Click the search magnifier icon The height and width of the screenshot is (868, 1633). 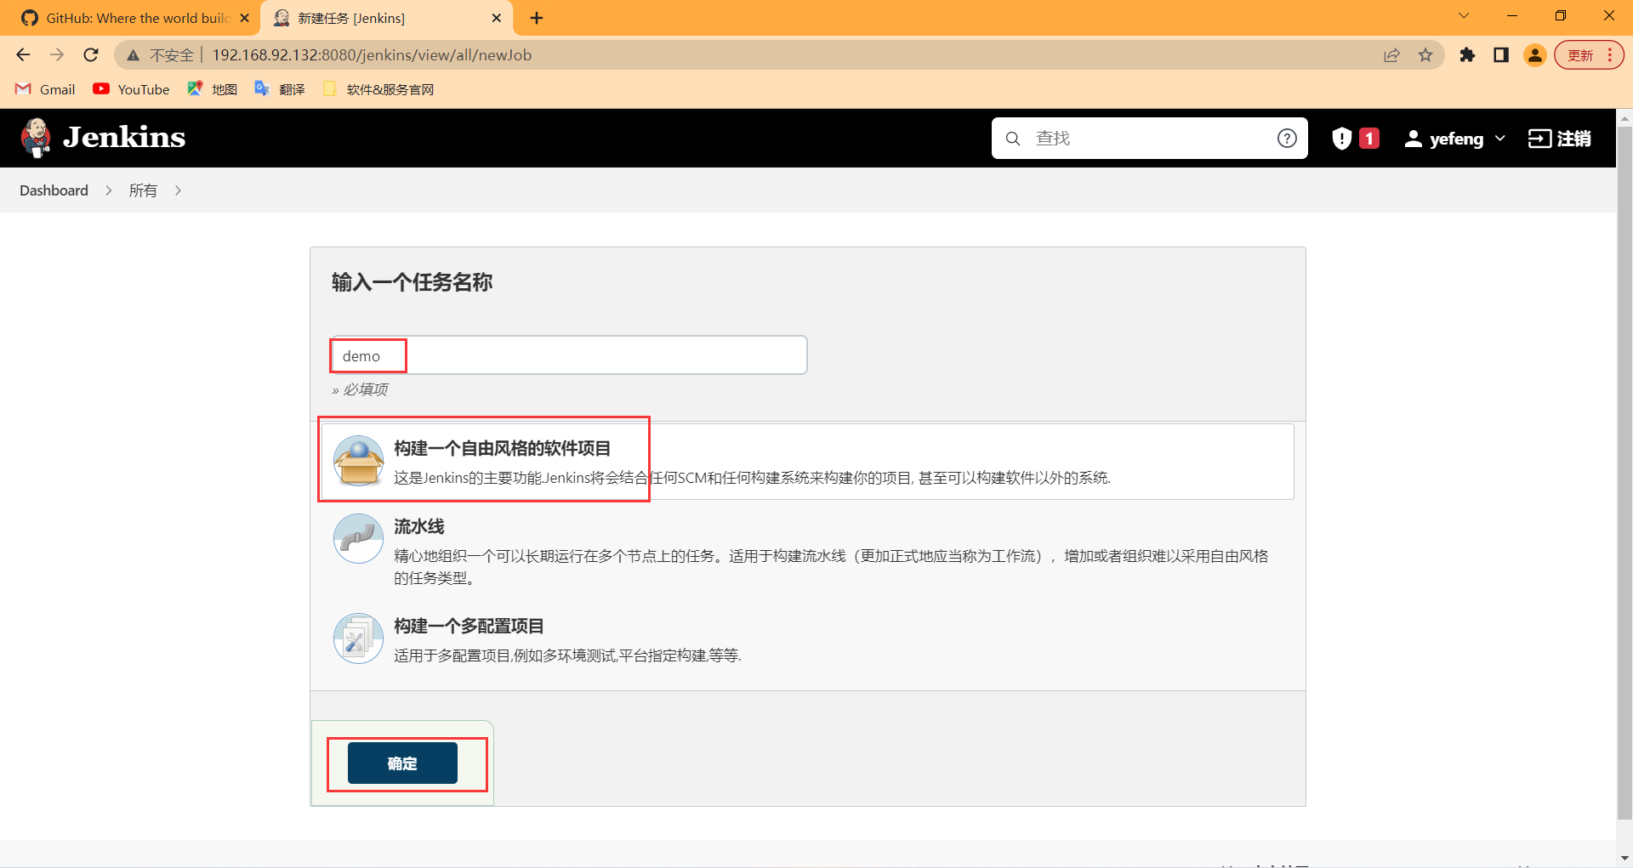tap(1013, 138)
